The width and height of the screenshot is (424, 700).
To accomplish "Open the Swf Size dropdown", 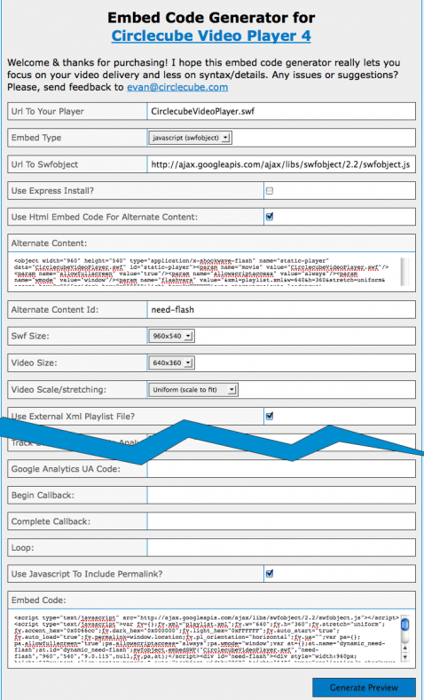I will pyautogui.click(x=171, y=336).
